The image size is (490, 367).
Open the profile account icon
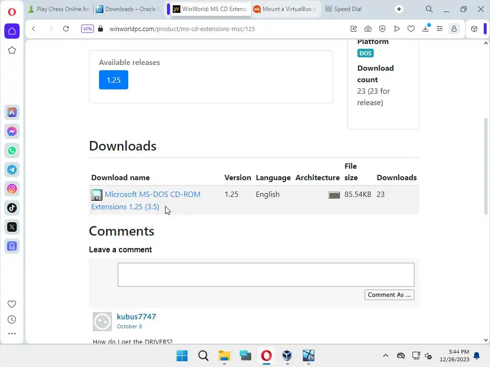tap(454, 29)
